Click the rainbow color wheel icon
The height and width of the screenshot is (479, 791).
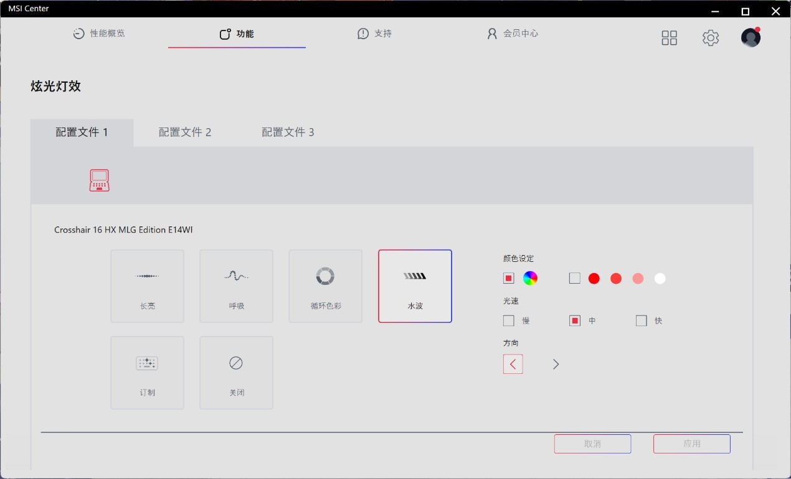(x=530, y=278)
